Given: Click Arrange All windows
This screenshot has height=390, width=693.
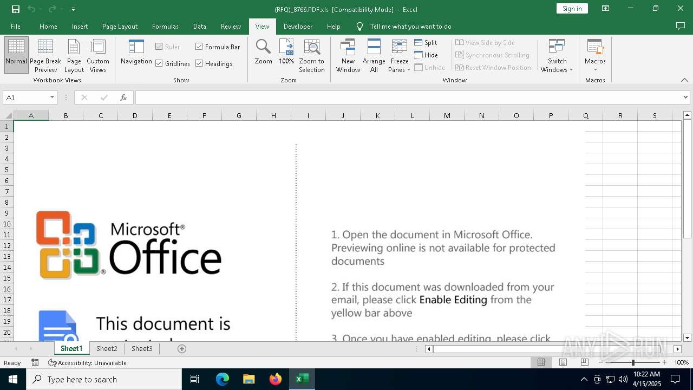Looking at the screenshot, I should [x=374, y=55].
